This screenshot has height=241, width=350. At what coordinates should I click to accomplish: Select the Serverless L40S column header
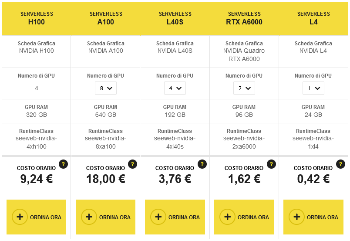[175, 18]
